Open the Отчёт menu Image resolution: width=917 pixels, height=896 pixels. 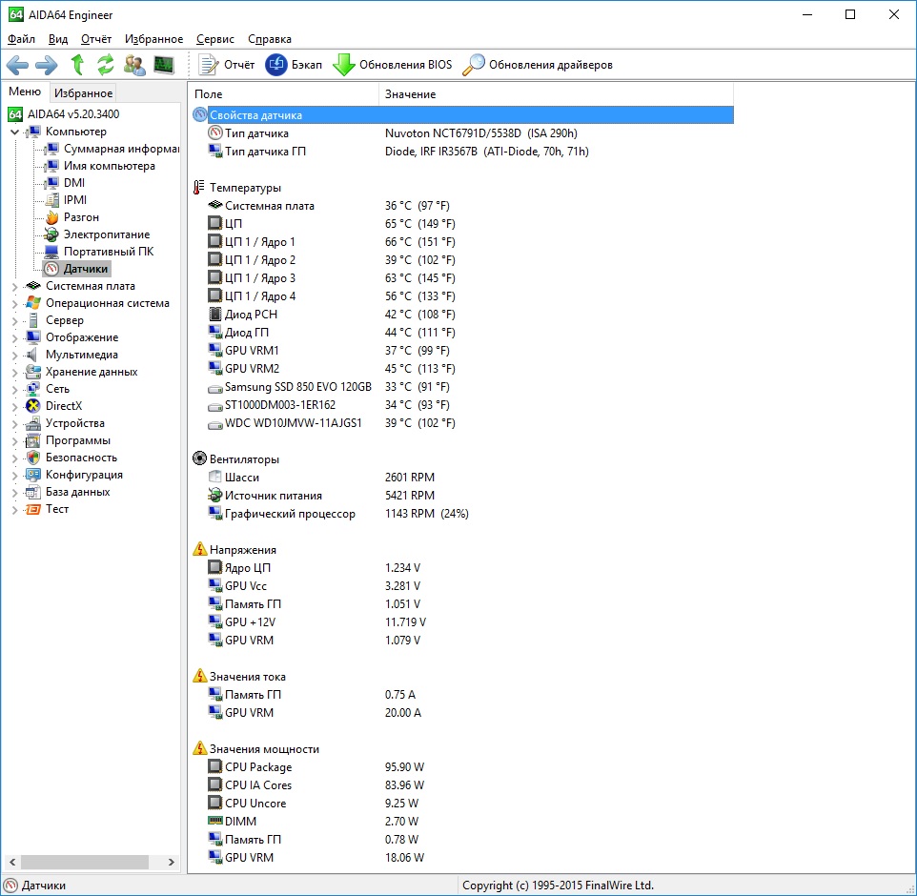pyautogui.click(x=96, y=39)
